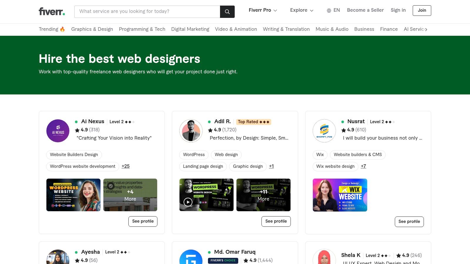470x264 pixels.
Task: Open Ai Nexus +4 More thumbnail
Action: click(130, 195)
